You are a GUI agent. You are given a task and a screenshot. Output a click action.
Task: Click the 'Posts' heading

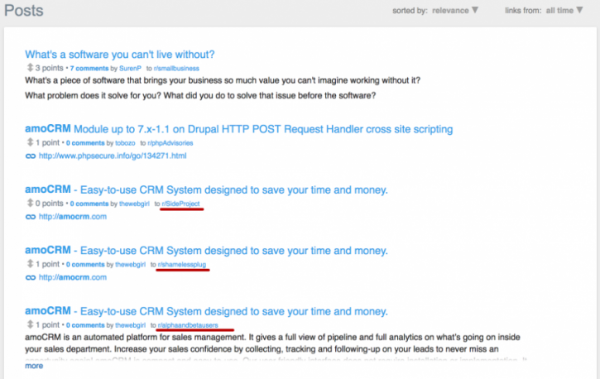tap(24, 10)
